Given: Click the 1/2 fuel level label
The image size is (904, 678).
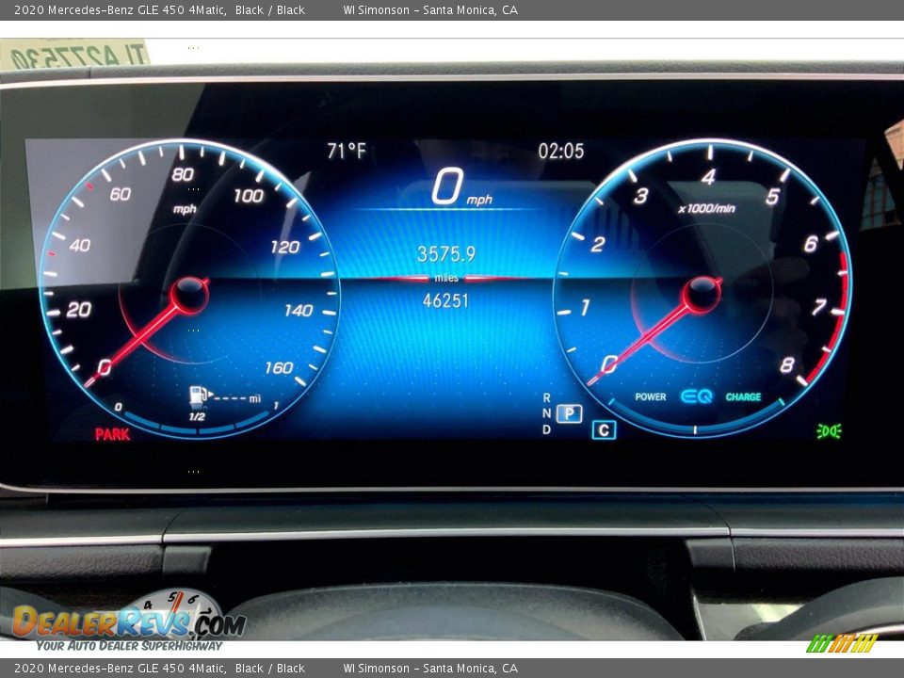Looking at the screenshot, I should (197, 416).
